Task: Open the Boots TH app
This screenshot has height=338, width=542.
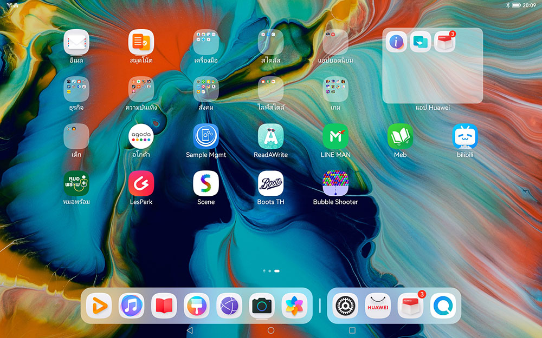Action: [270, 184]
